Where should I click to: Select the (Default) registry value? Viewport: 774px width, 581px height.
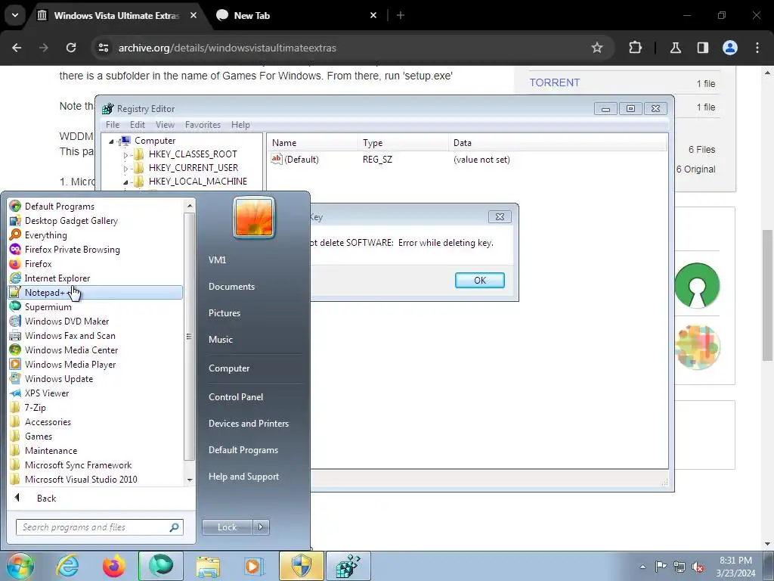coord(295,160)
